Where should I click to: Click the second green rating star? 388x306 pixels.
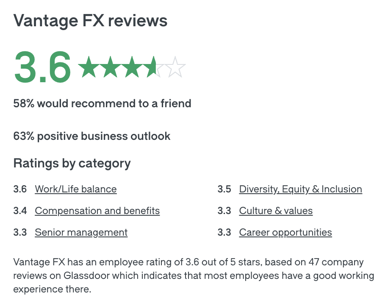tap(111, 67)
